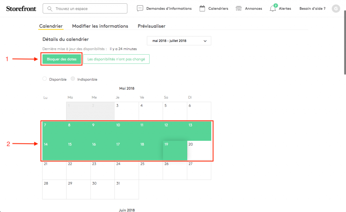Click the Storefront logo
Image resolution: width=346 pixels, height=212 pixels.
coord(21,8)
